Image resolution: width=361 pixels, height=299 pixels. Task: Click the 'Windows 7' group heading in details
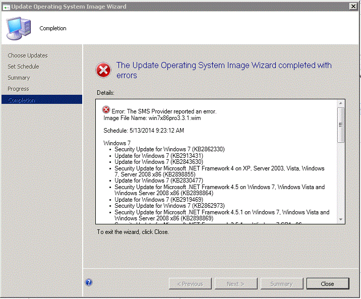(x=117, y=143)
